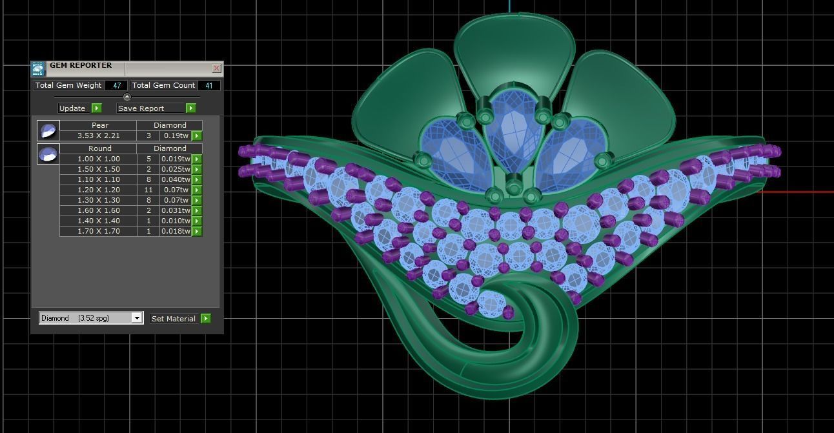Select the center pear diamond in the model
The width and height of the screenshot is (834, 433).
tap(513, 132)
